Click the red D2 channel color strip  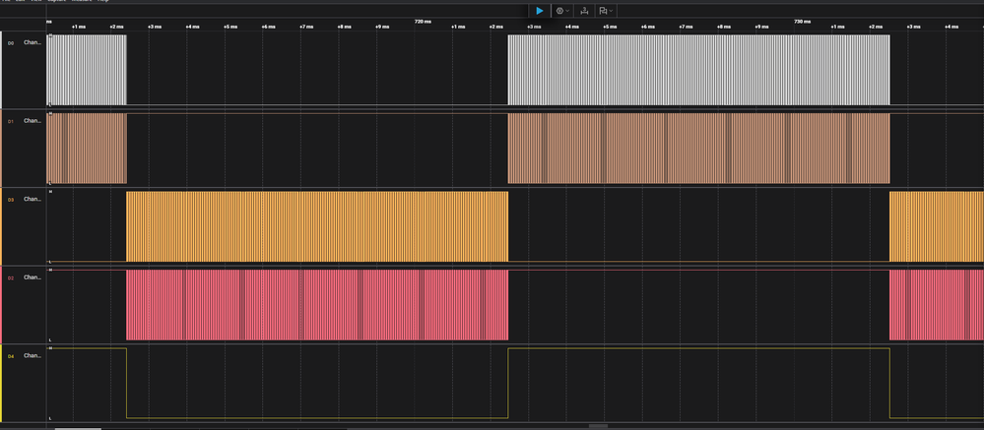click(x=2, y=304)
